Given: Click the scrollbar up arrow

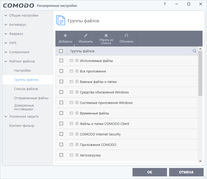Looking at the screenshot, I should (x=200, y=49).
